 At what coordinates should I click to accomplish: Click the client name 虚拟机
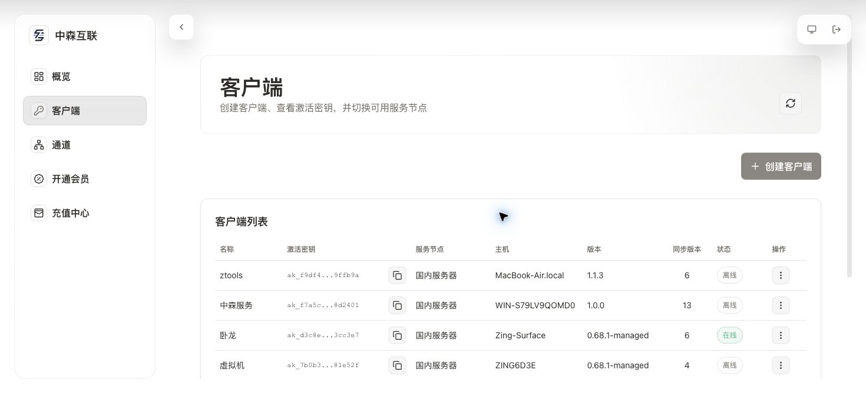[232, 365]
